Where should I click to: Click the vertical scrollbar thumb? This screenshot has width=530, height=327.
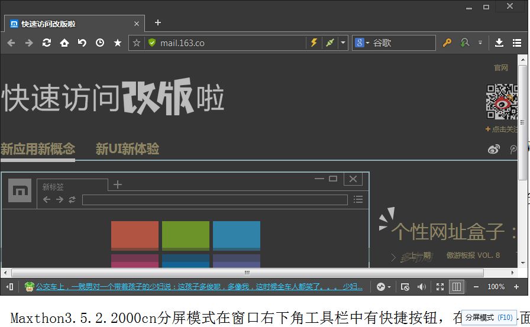(522, 124)
